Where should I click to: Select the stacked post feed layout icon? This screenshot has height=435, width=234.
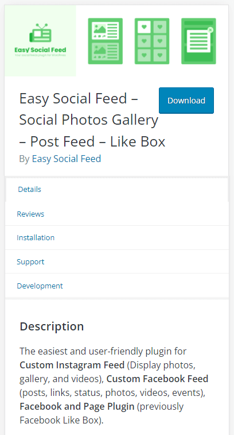click(105, 41)
